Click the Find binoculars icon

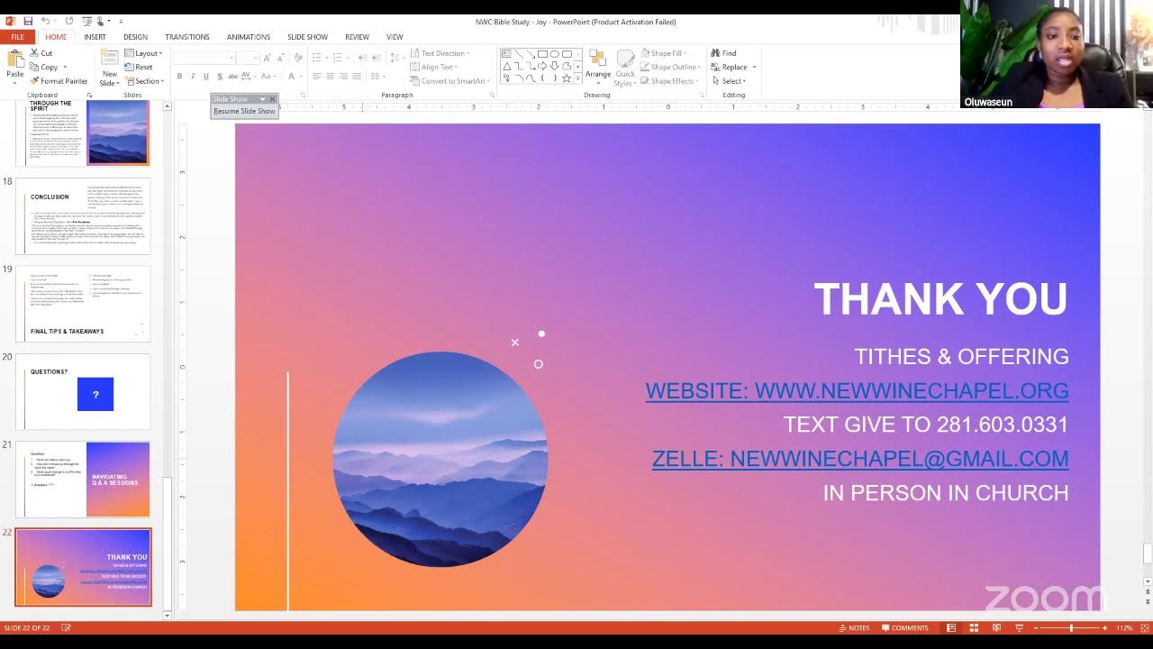tap(715, 53)
